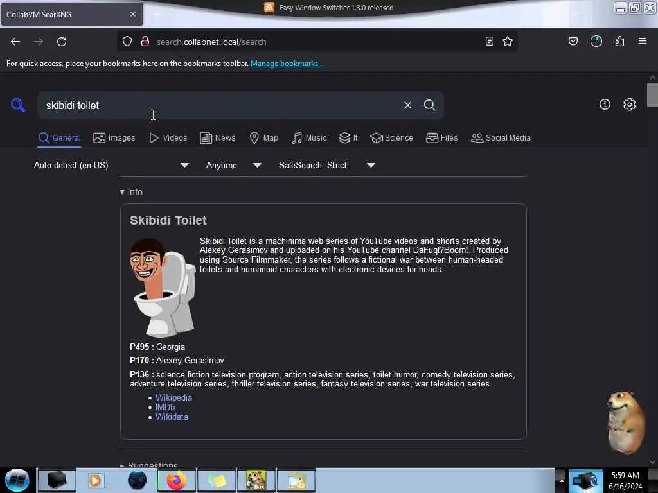The image size is (658, 493).
Task: Switch to the It tab
Action: (x=348, y=138)
